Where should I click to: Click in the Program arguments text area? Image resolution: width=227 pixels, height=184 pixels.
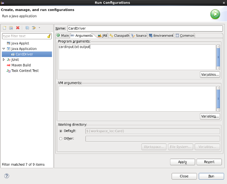click(137, 57)
